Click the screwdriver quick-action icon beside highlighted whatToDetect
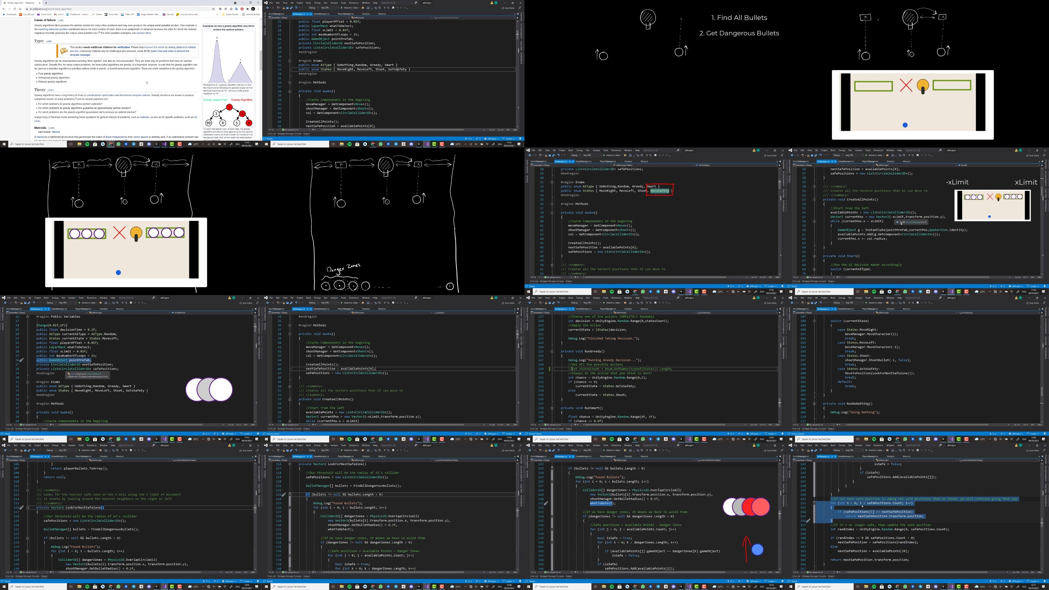 (546, 503)
